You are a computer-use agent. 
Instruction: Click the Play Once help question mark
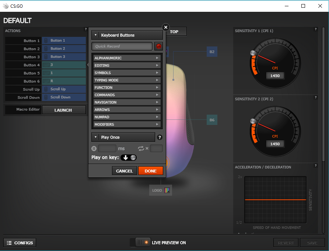pos(160,137)
